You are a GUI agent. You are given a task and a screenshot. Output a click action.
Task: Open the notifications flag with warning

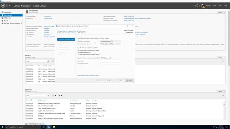click(203, 6)
